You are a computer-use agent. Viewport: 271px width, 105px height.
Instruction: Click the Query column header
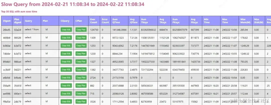tap(32, 21)
